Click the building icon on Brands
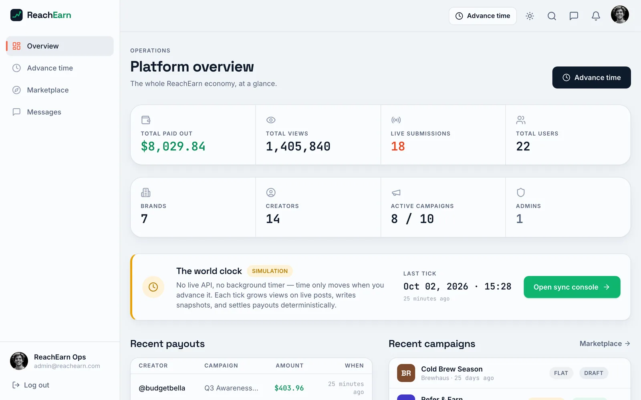Viewport: 641px width, 400px height. [146, 192]
